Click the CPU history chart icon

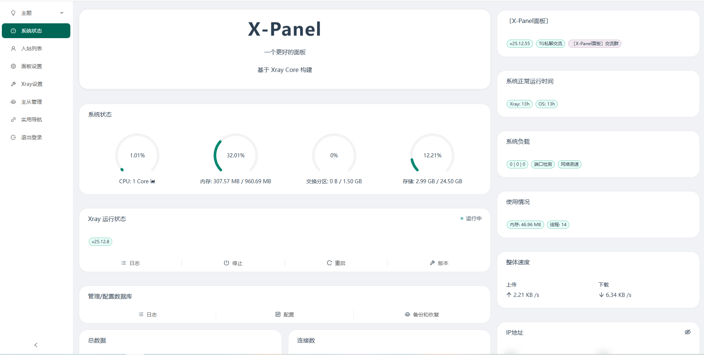click(x=153, y=181)
